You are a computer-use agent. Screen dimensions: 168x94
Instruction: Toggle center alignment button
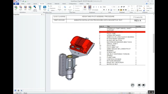coord(121,10)
